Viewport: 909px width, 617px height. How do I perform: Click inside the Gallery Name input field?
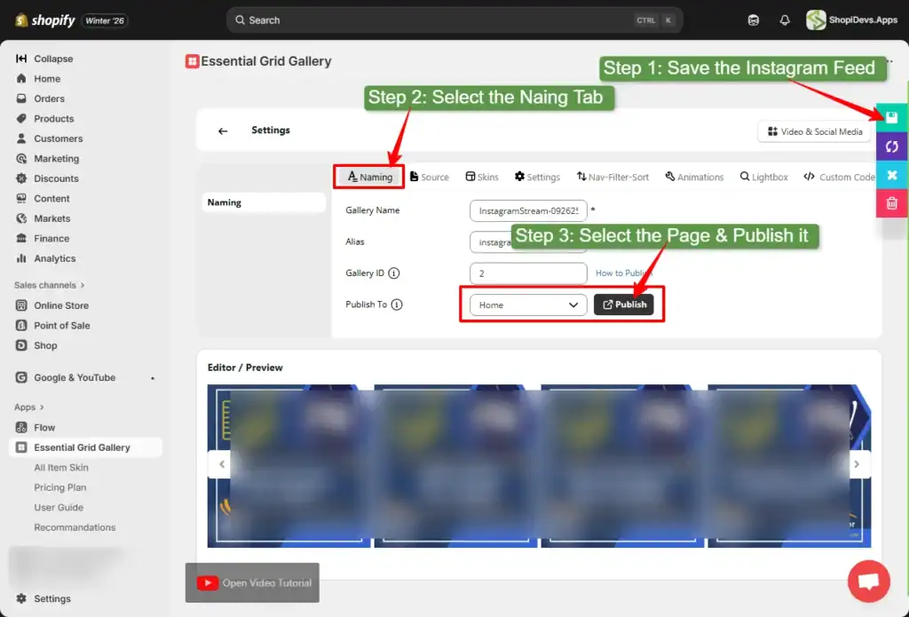click(527, 210)
